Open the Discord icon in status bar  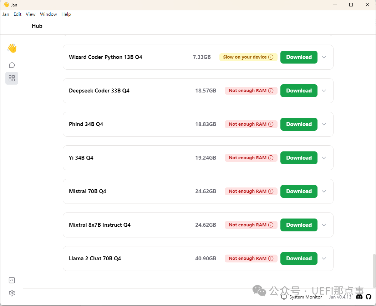pyautogui.click(x=359, y=297)
